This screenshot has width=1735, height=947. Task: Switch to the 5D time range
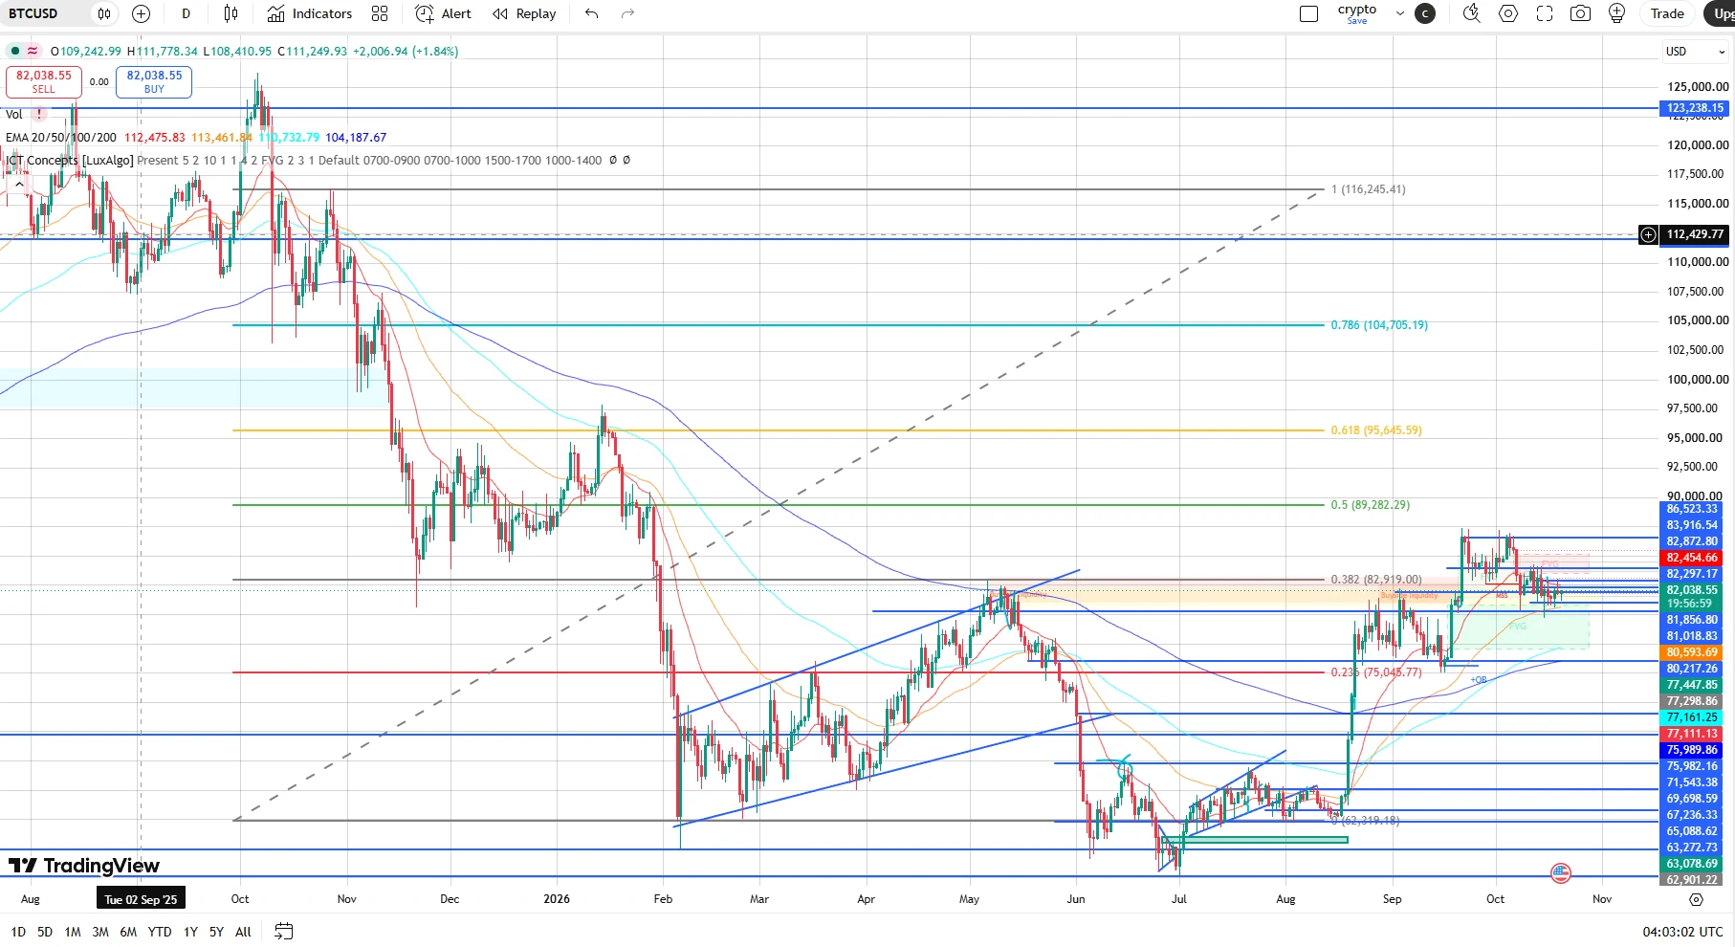tap(45, 932)
